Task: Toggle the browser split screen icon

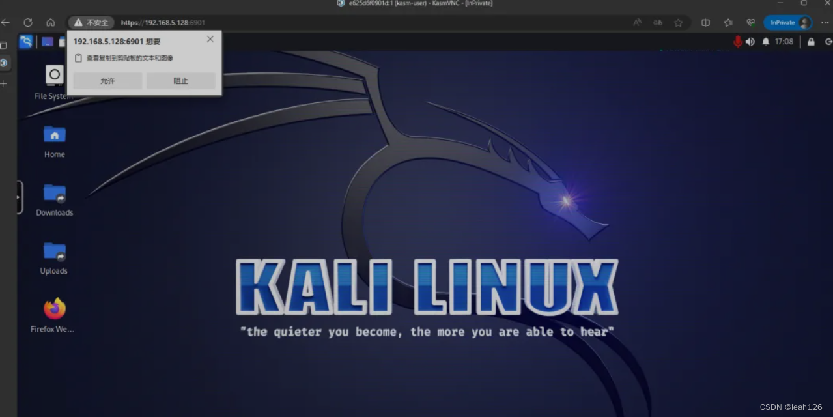Action: (705, 22)
